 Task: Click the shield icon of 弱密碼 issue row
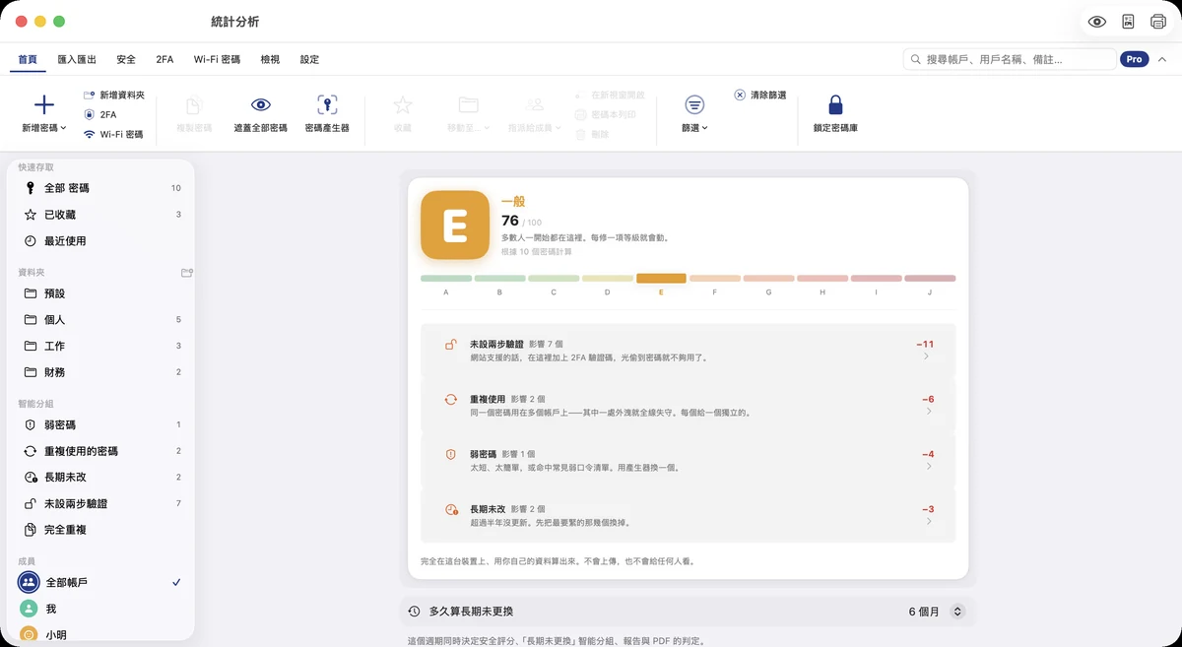[x=451, y=455]
